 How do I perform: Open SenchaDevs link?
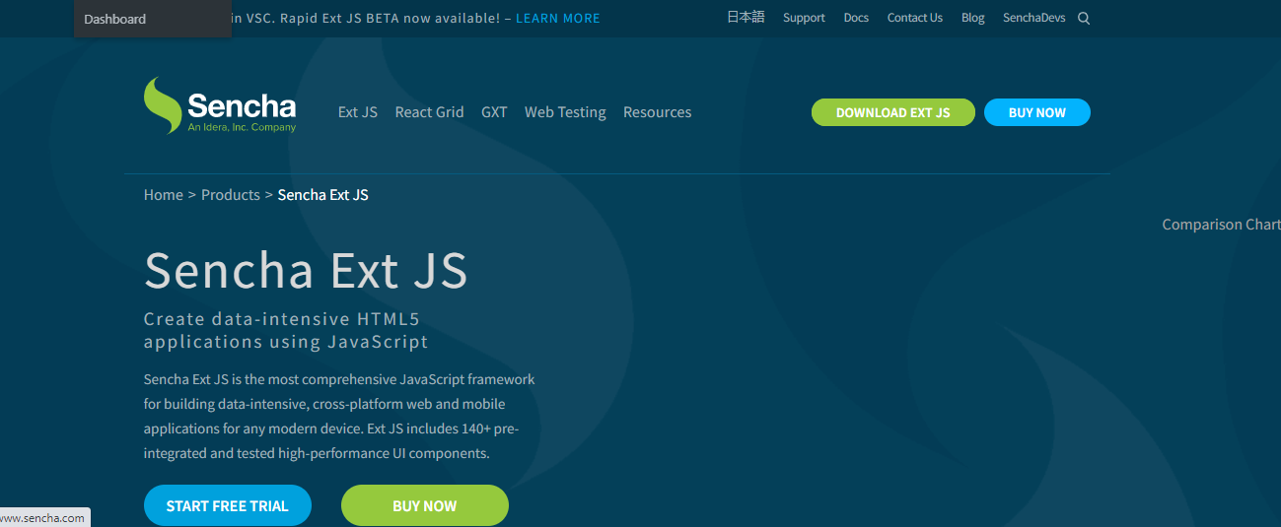pos(1033,18)
